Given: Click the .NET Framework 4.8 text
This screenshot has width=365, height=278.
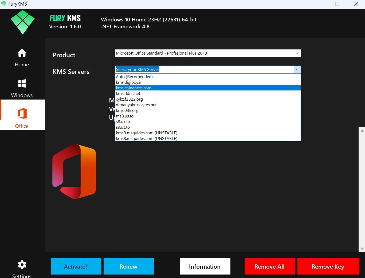Looking at the screenshot, I should 125,26.
